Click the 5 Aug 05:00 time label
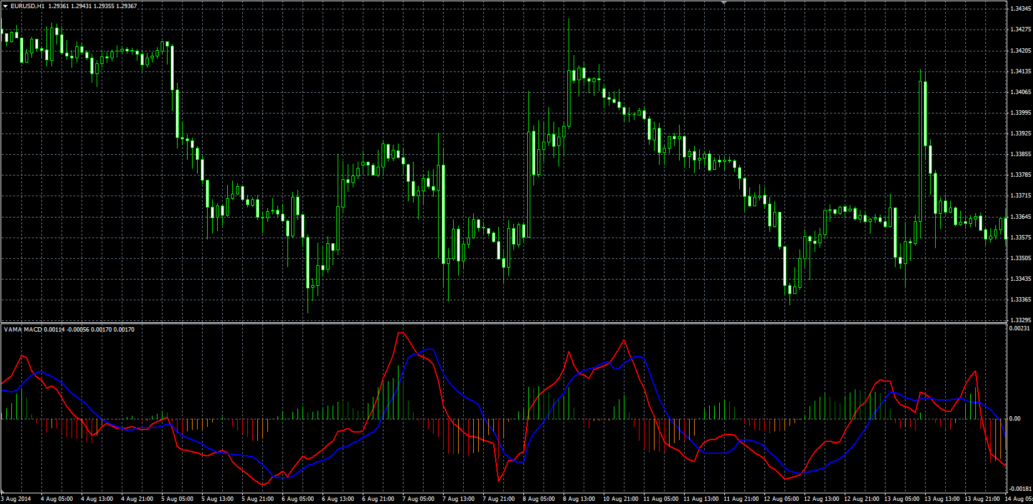Viewport: 1033px width, 504px height. (x=178, y=499)
